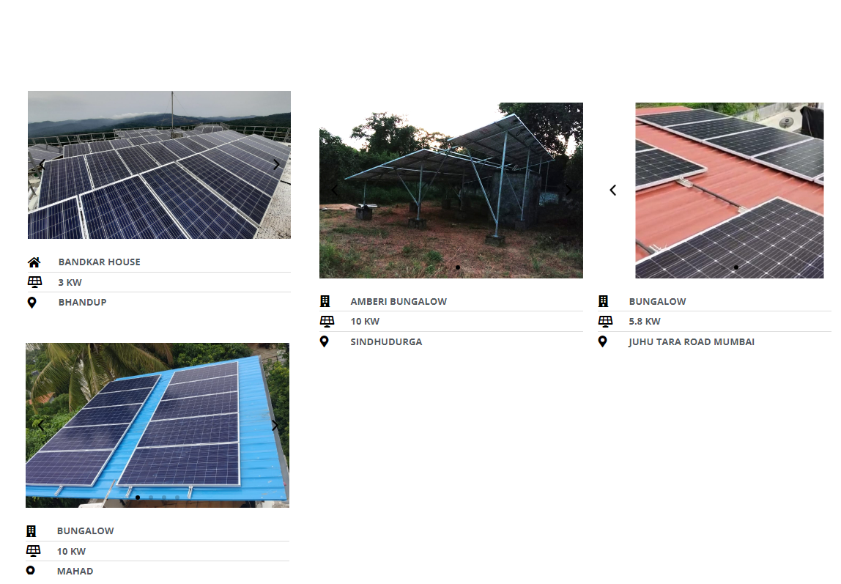
Task: Show previous image in Bandkar House carousel
Action: [x=41, y=165]
